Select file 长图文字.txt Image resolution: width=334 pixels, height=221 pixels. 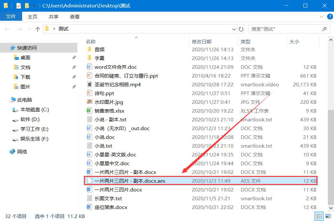click(x=108, y=199)
